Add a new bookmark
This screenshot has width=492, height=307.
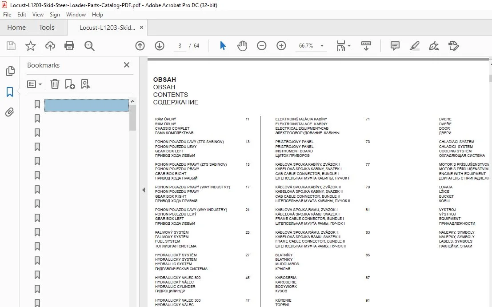pyautogui.click(x=70, y=84)
